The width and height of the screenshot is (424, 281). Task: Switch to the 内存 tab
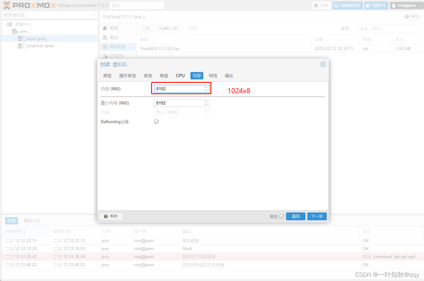click(x=197, y=76)
